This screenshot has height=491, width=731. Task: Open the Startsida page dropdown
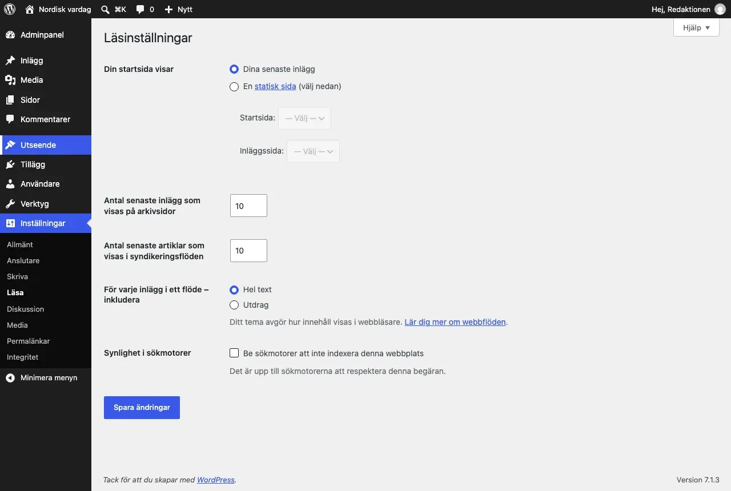coord(304,118)
